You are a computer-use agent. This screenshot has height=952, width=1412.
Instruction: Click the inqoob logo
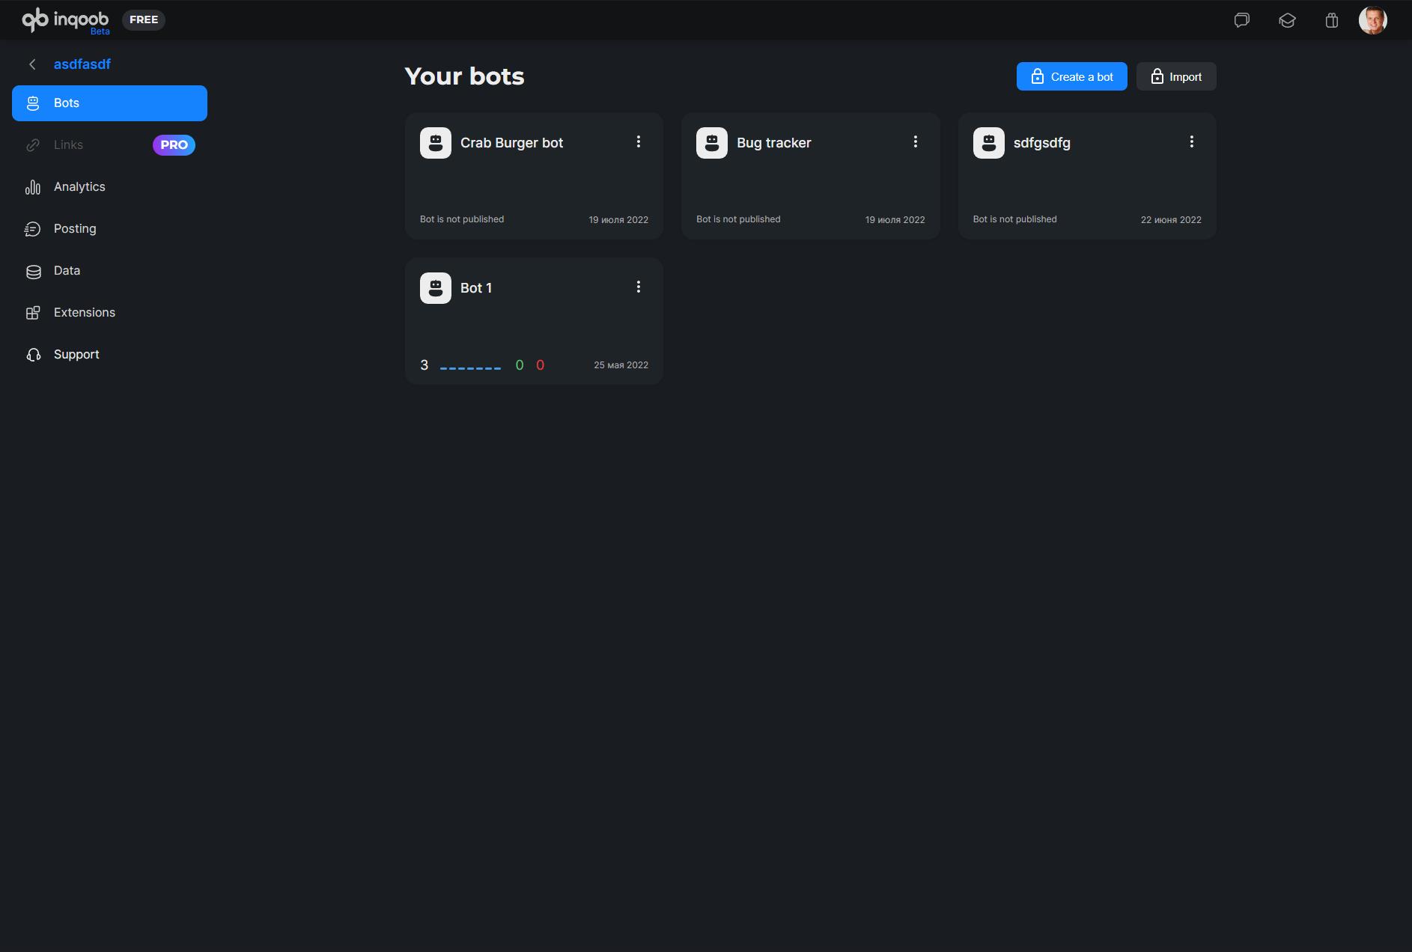tap(65, 20)
